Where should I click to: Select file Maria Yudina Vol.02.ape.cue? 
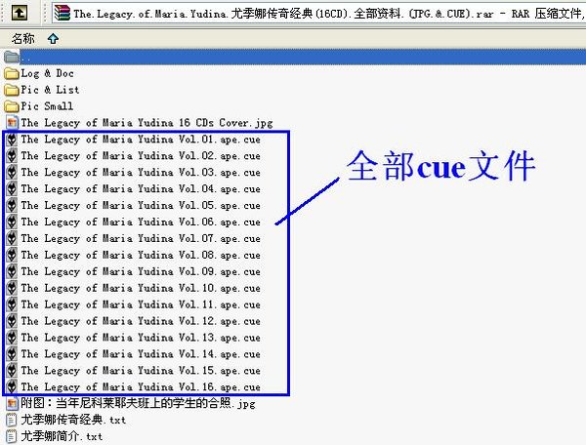pos(141,156)
